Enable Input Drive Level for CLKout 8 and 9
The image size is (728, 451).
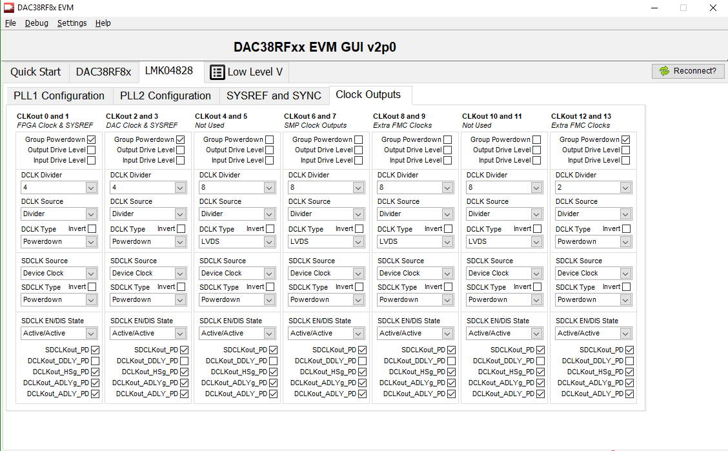447,160
